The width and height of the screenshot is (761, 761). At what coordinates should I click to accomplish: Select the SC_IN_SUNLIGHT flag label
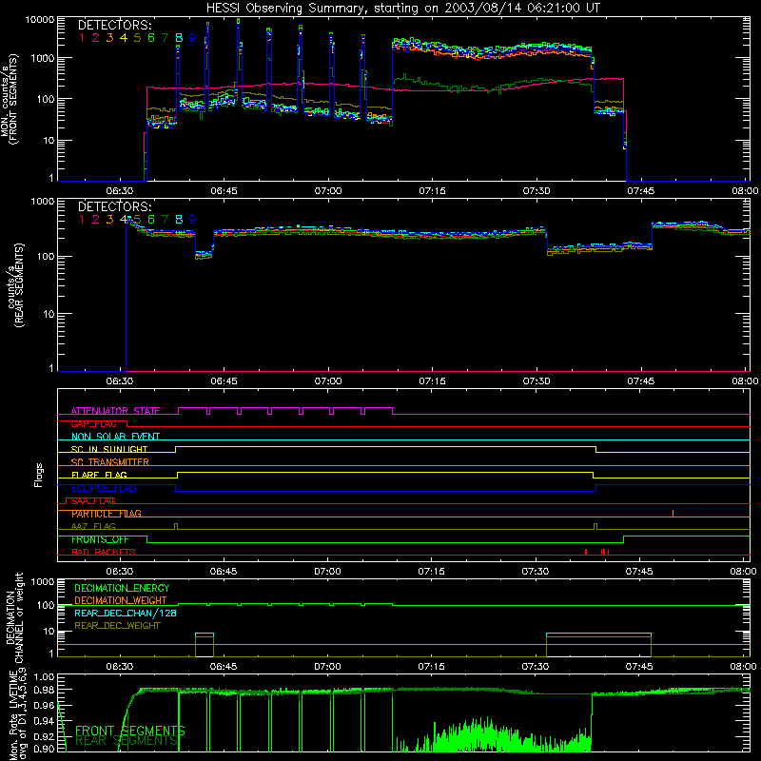point(109,449)
